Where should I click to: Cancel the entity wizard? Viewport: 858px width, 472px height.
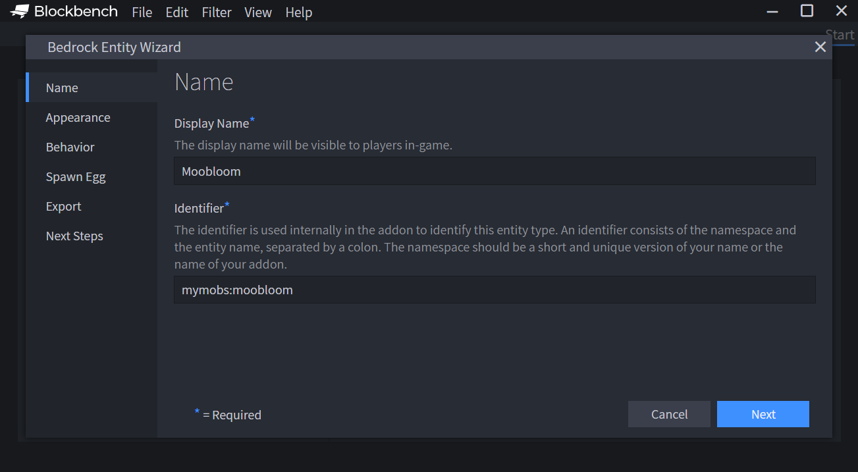(669, 414)
